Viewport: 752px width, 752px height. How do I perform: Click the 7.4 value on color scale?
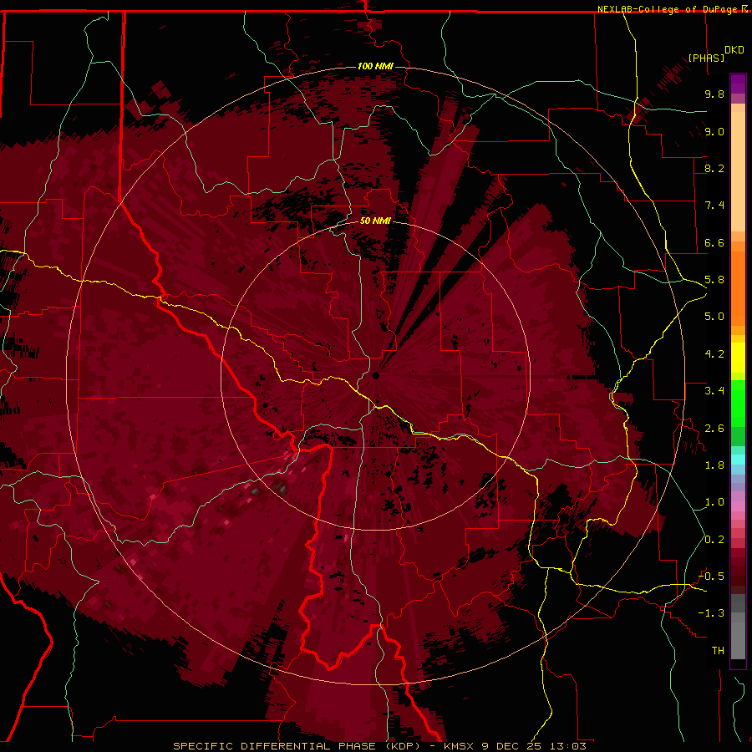714,206
